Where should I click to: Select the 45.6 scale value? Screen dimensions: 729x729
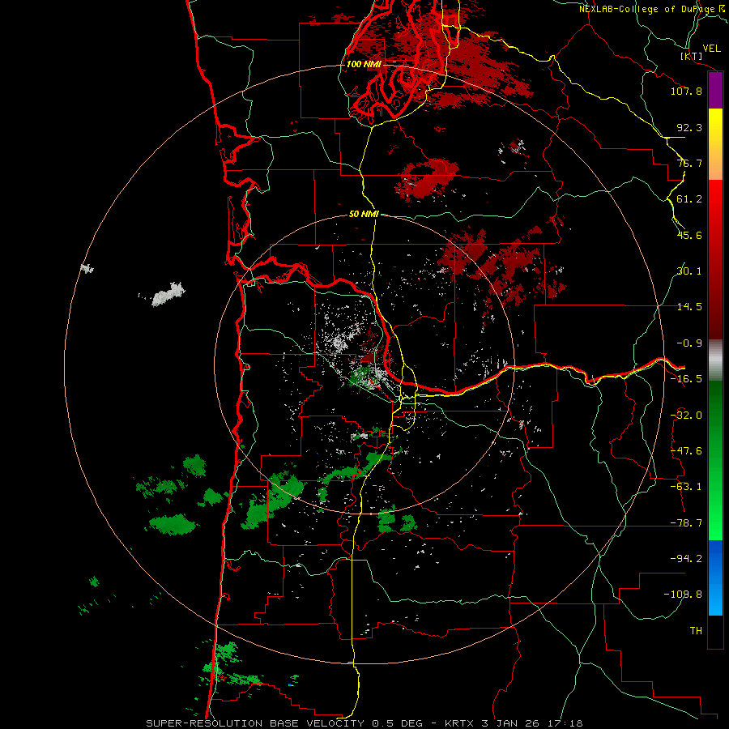[x=689, y=235]
